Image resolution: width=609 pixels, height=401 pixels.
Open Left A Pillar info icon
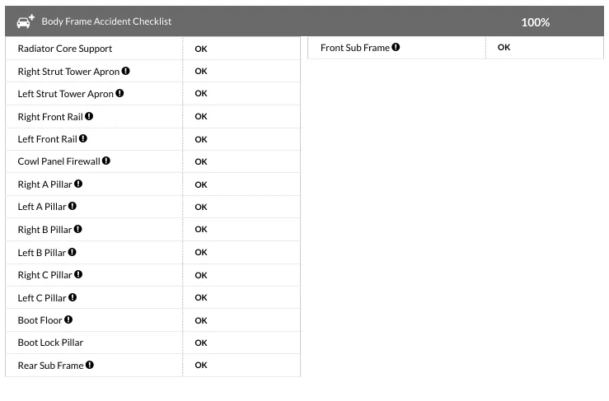point(73,207)
